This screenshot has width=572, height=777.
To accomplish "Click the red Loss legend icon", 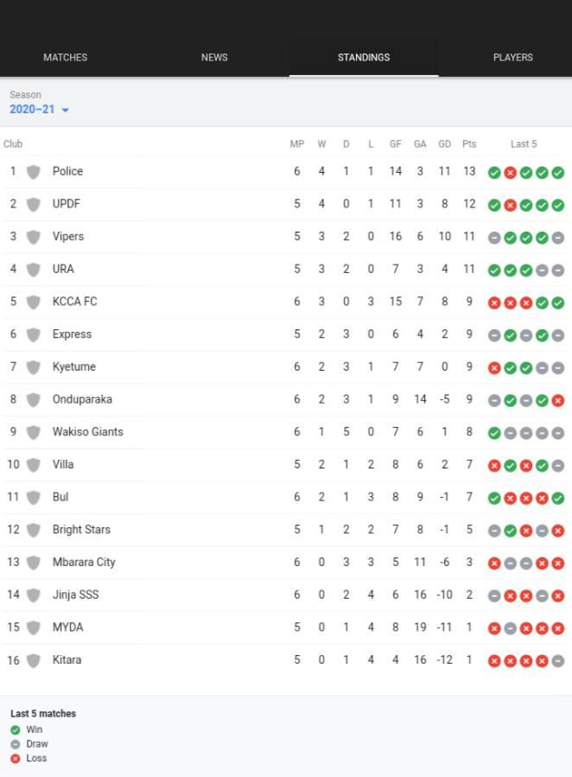I will pos(16,759).
